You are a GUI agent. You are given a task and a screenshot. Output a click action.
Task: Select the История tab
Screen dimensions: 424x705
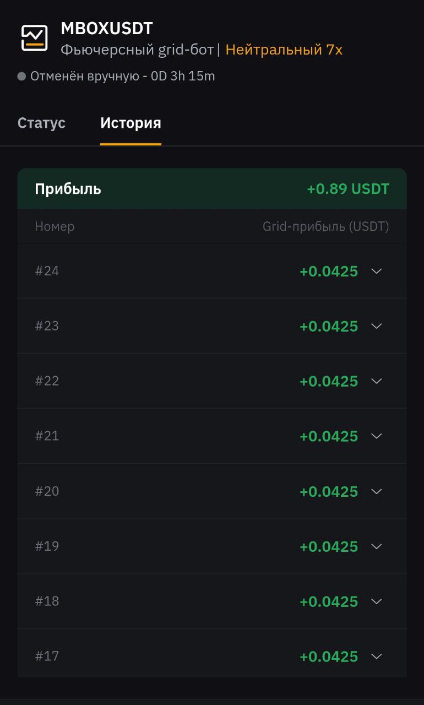click(131, 123)
